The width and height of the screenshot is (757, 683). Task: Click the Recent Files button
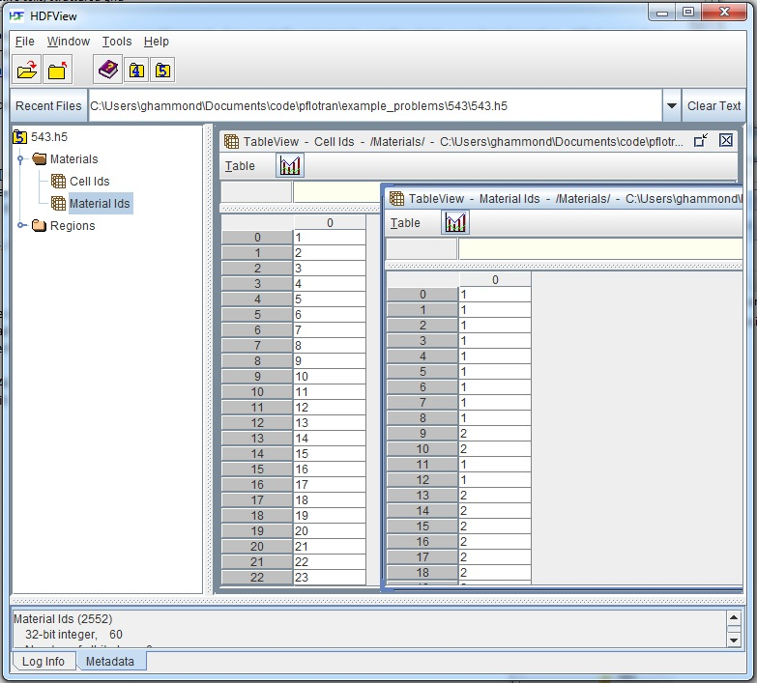tap(48, 106)
